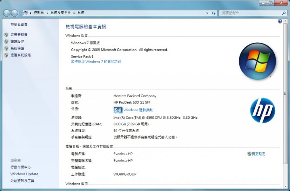Open the Windows 體驗指數 link
The image size is (290, 191).
[x=138, y=110]
